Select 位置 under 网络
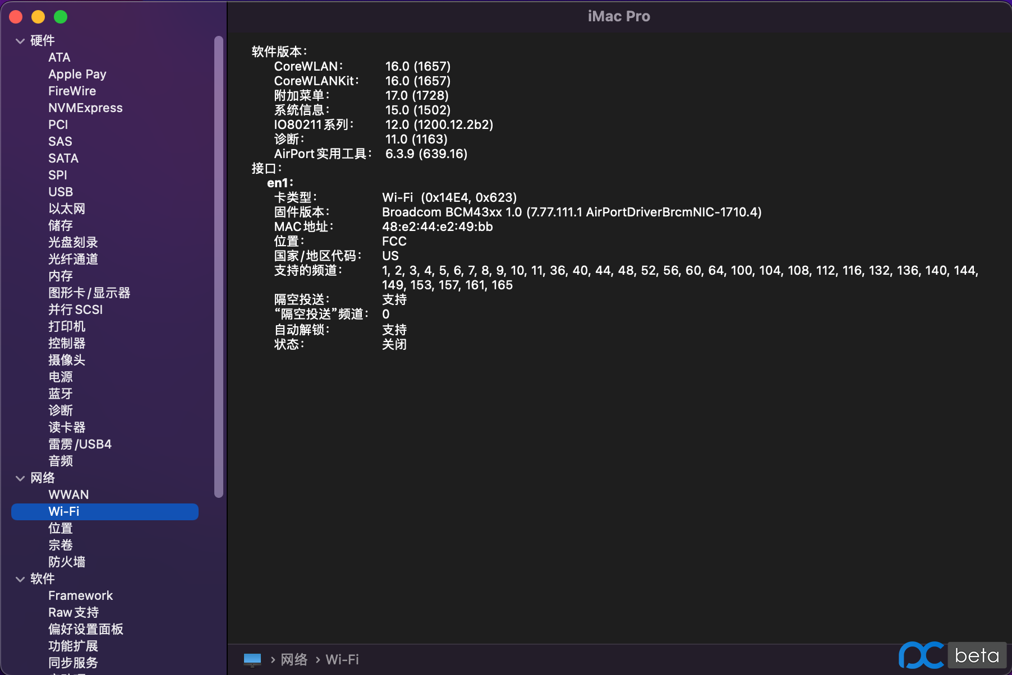 pos(61,528)
